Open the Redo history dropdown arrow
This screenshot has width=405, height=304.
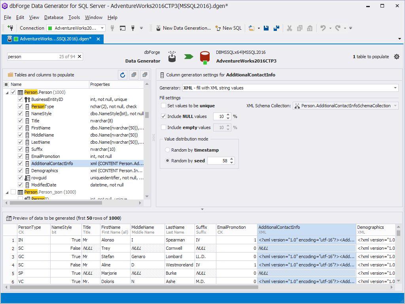345,28
